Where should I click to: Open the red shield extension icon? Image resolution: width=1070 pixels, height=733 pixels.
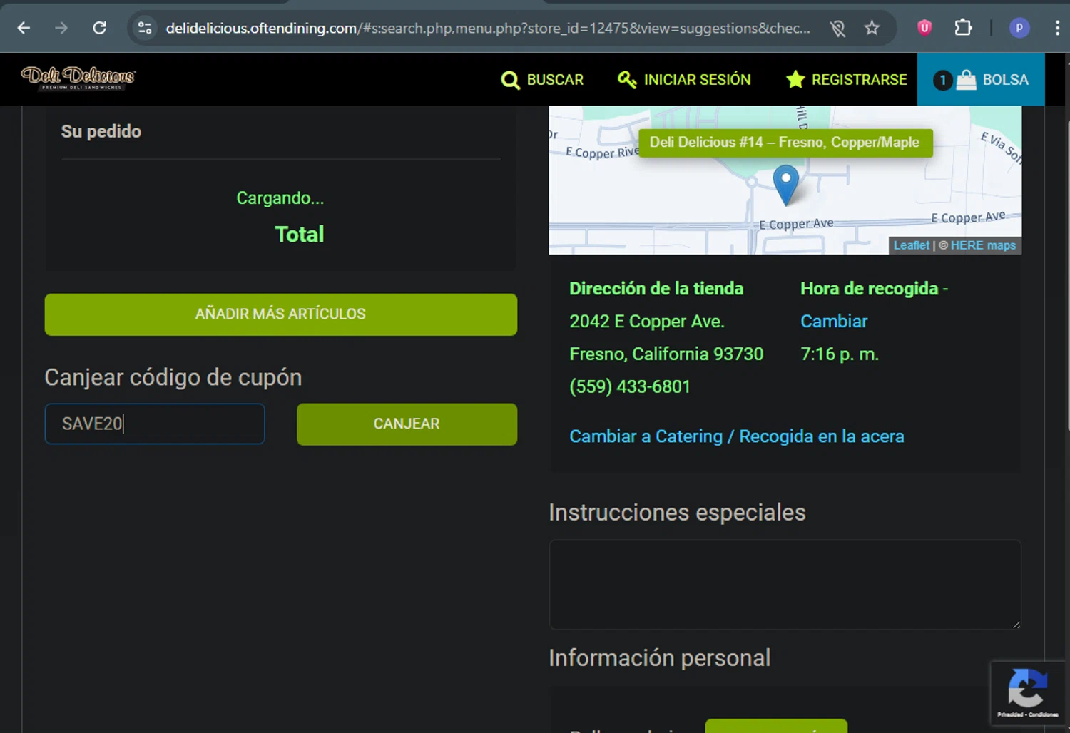(x=924, y=28)
